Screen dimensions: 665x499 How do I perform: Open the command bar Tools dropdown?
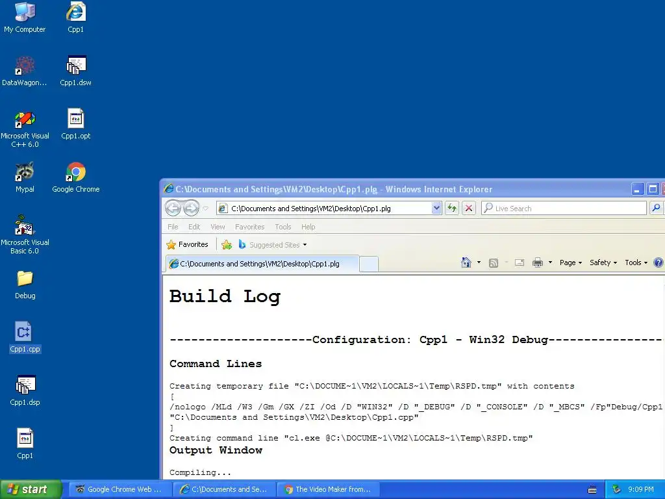tap(636, 262)
